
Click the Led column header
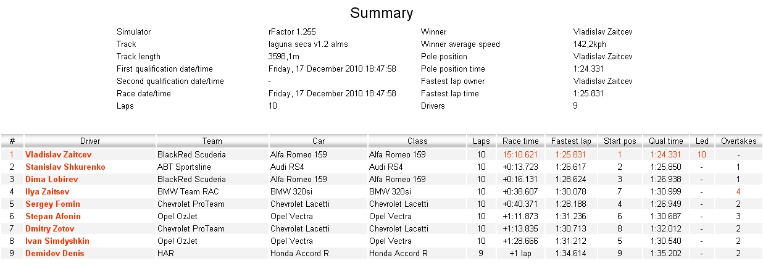coord(702,141)
